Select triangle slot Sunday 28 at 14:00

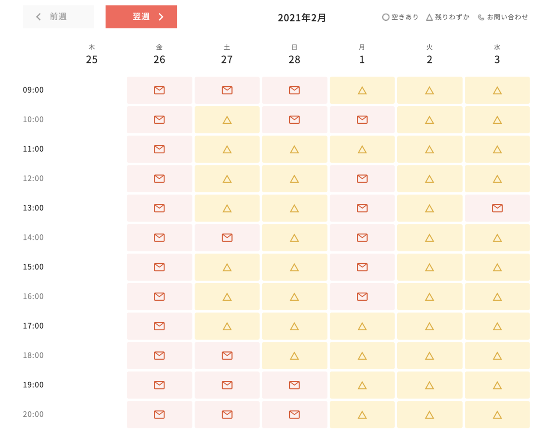click(x=294, y=238)
